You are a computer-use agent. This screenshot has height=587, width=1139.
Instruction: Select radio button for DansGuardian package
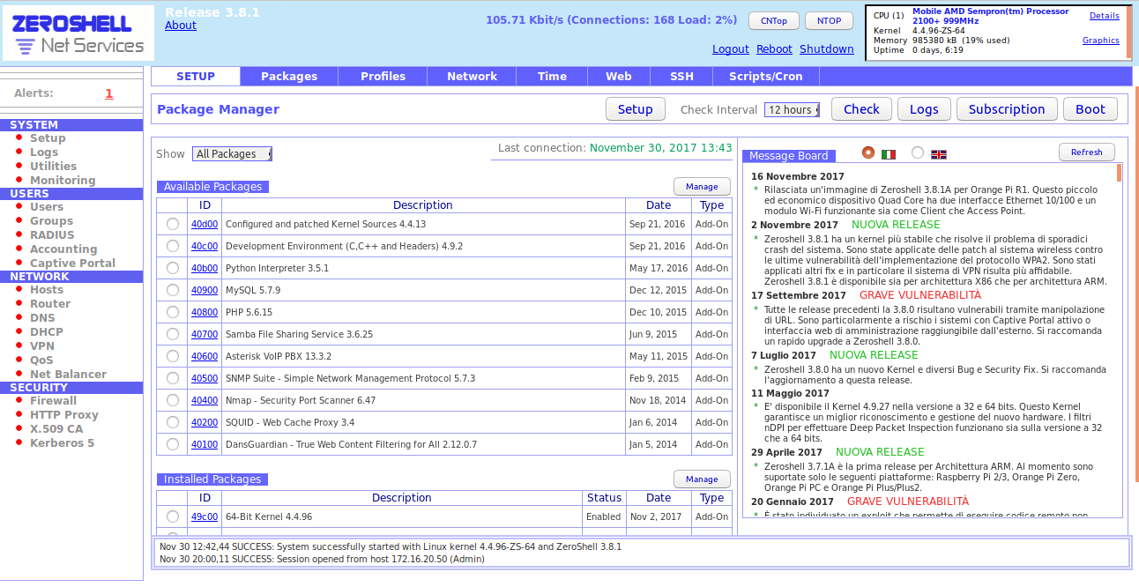pyautogui.click(x=173, y=444)
